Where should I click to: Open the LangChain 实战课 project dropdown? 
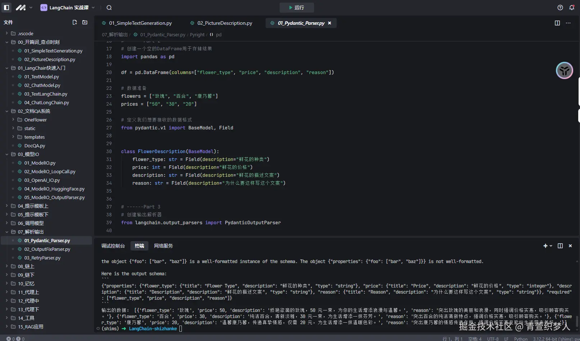click(68, 8)
